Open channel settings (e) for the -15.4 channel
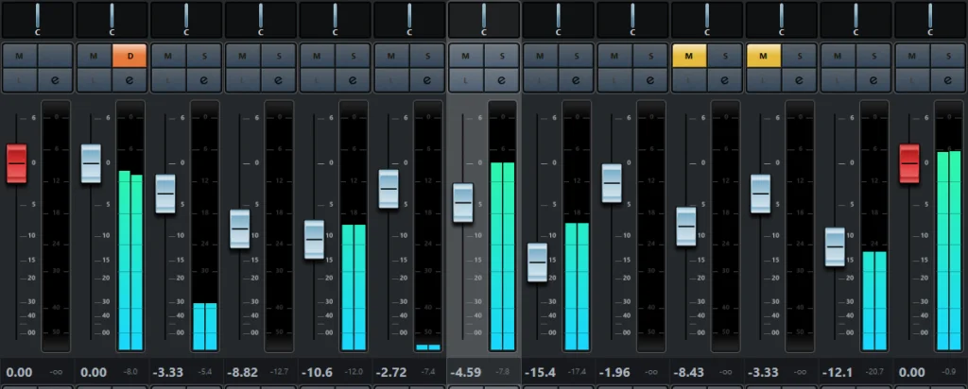The height and width of the screenshot is (389, 968). [x=576, y=80]
